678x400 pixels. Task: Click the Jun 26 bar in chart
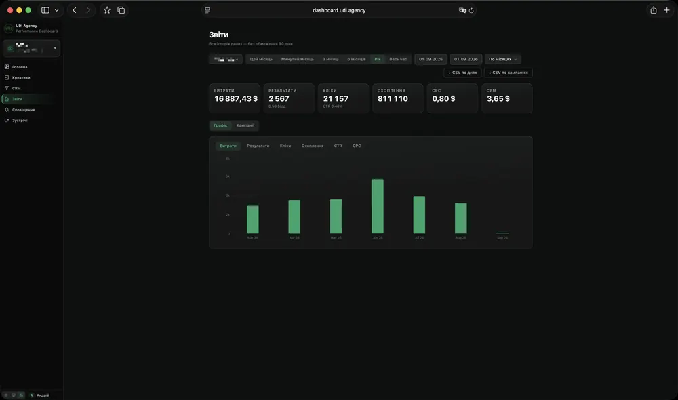coord(378,206)
